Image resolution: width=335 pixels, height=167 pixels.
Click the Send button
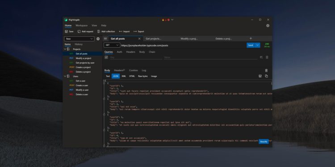[251, 45]
